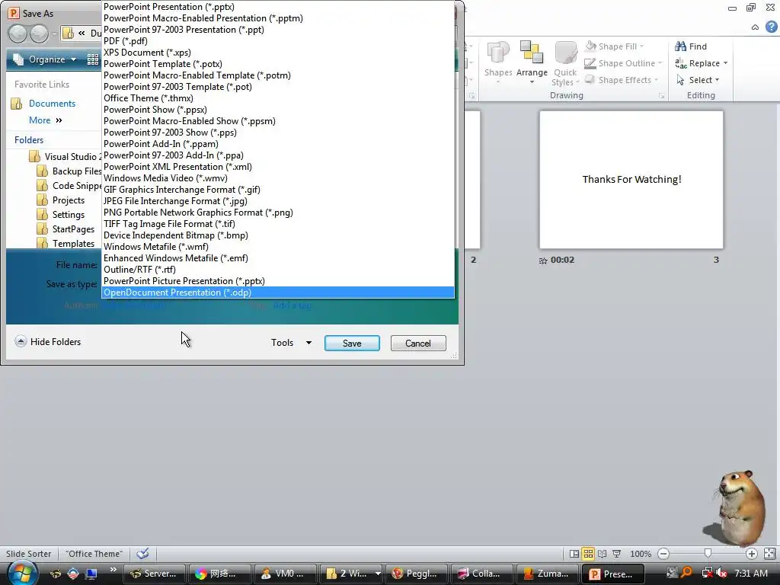Choose OpenDocument Presentation (*.odp) option
The image size is (780, 585).
278,292
